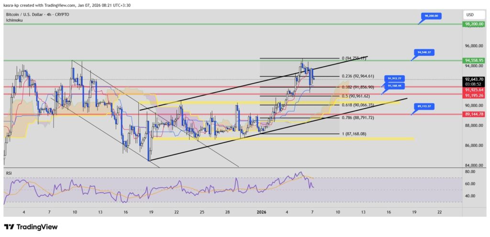Click the TradingView logo icon
The width and height of the screenshot is (490, 237).
(x=10, y=226)
